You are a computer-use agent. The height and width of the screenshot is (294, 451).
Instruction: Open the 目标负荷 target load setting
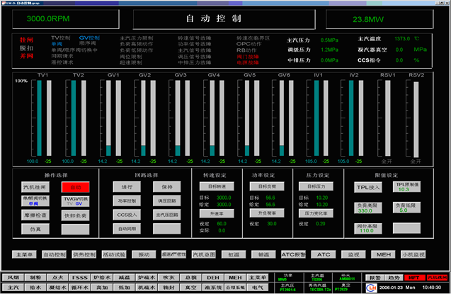(267, 186)
